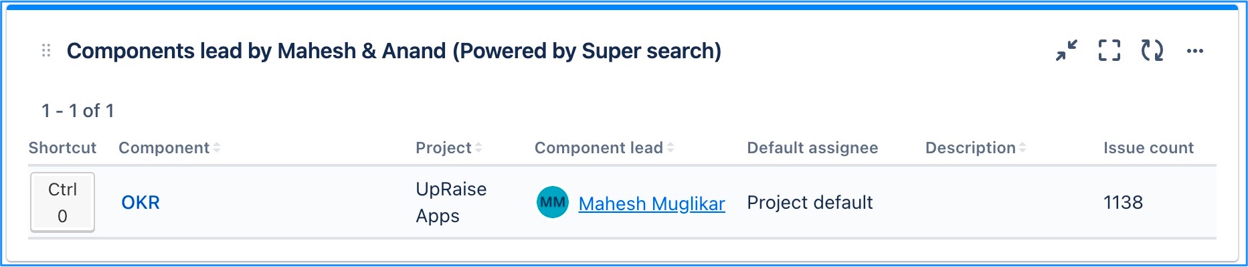The image size is (1248, 267).
Task: Select the 1138 issue count value
Action: [x=1123, y=202]
